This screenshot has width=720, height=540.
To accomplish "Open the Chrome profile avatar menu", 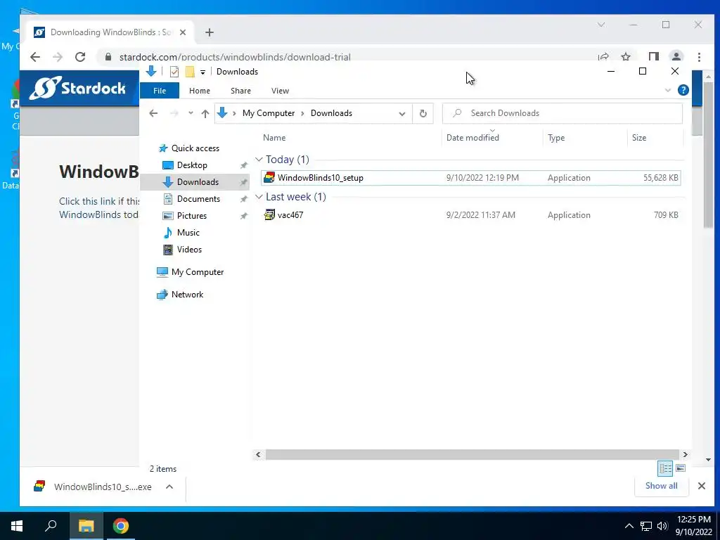I will (x=676, y=57).
